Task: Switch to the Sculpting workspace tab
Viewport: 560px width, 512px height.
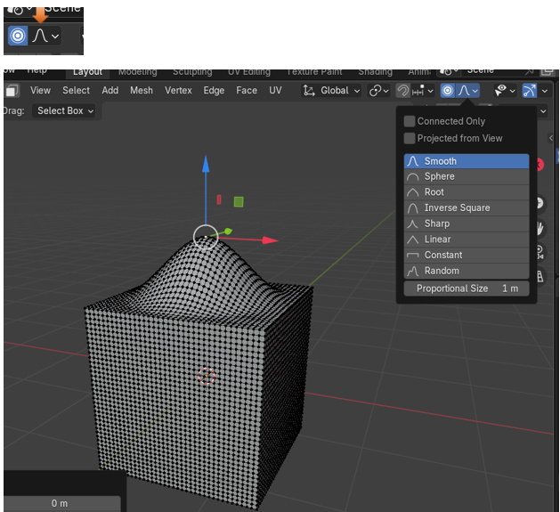Action: (x=191, y=71)
